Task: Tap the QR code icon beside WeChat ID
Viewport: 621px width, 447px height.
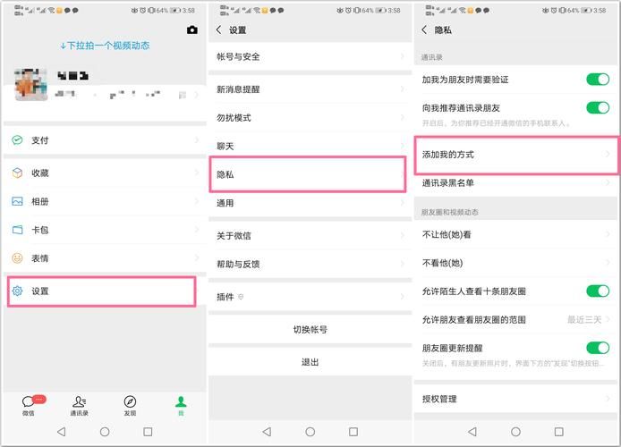Action: pyautogui.click(x=183, y=95)
